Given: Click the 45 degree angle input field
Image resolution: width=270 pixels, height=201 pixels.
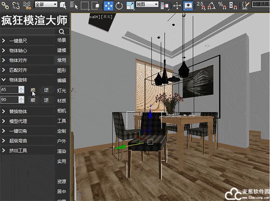Looking at the screenshot, I should 9,89.
